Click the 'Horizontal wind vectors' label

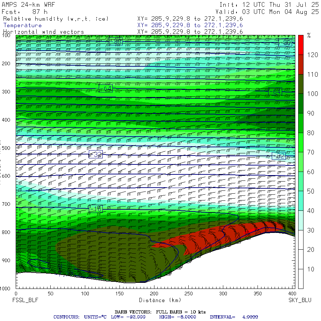coord(44,32)
